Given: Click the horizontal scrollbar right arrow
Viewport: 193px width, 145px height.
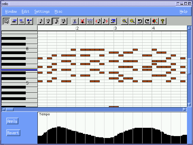Looking at the screenshot, I should pyautogui.click(x=185, y=109).
